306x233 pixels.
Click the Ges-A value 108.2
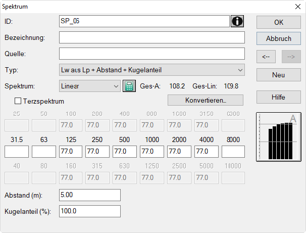click(177, 86)
